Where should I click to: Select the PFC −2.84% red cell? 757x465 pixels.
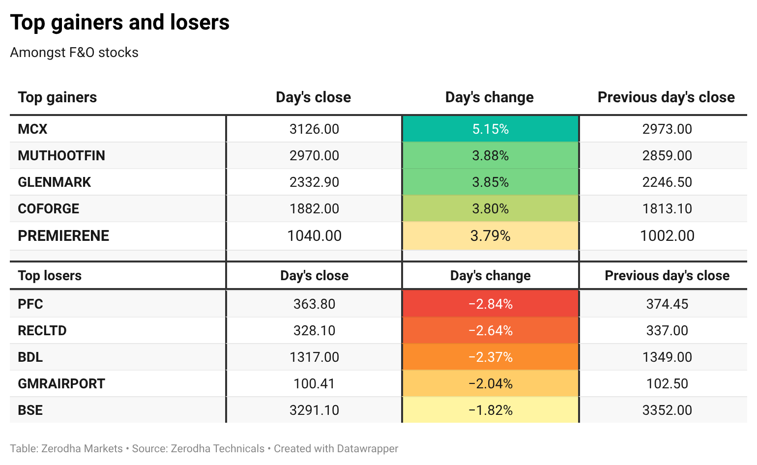[x=490, y=304]
